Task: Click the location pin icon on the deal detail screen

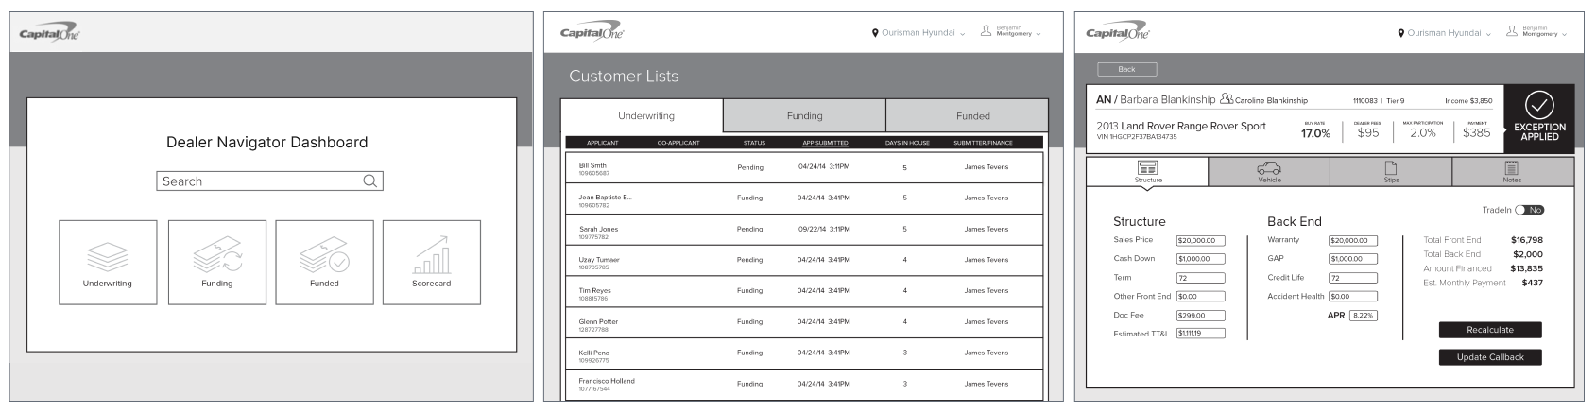Action: (1401, 33)
